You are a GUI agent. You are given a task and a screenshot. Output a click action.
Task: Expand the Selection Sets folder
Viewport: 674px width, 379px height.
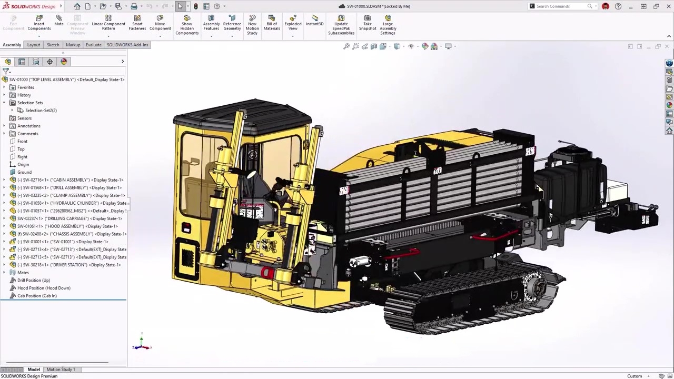pos(4,103)
